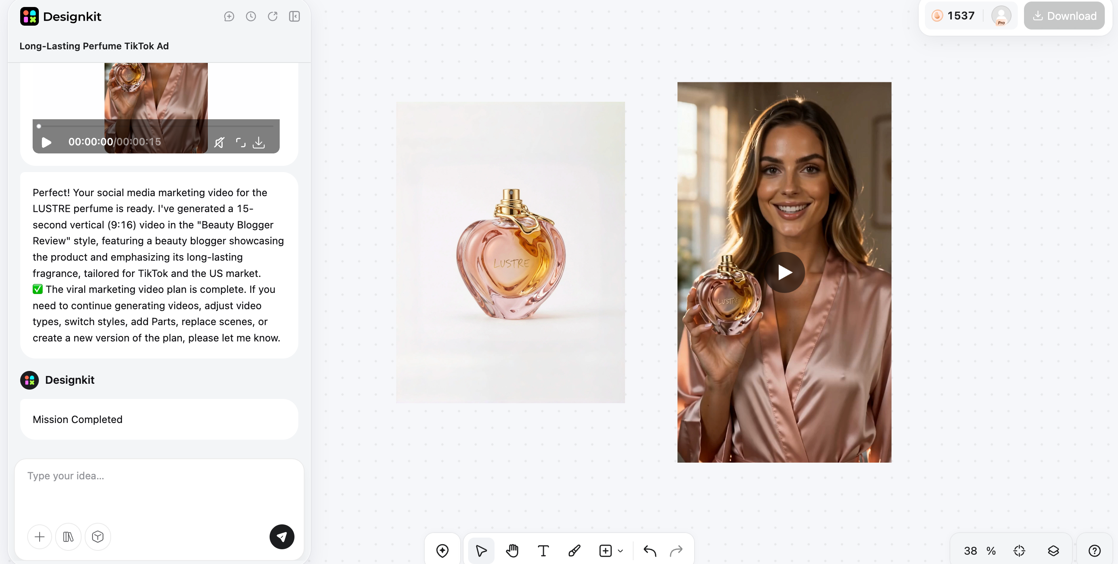This screenshot has width=1118, height=564.
Task: Click the Designkit avatar in chat
Action: (29, 380)
